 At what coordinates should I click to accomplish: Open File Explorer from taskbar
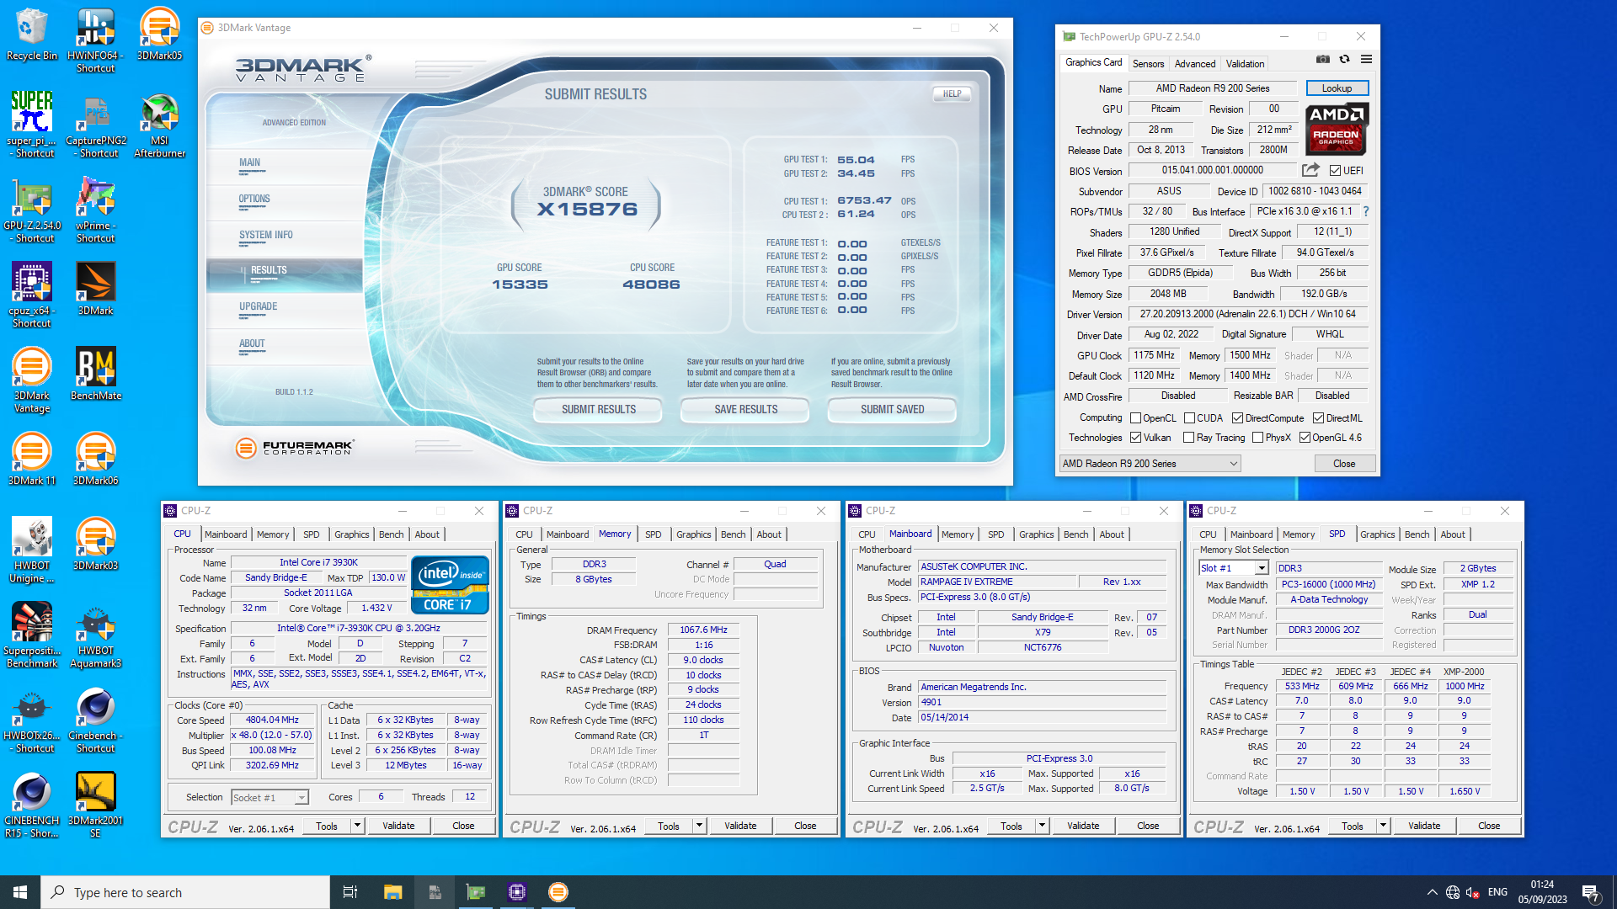pyautogui.click(x=392, y=892)
